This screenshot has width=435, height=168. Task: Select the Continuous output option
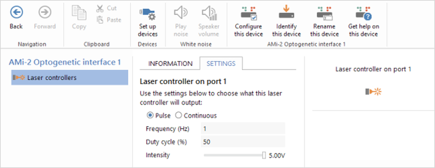point(179,116)
